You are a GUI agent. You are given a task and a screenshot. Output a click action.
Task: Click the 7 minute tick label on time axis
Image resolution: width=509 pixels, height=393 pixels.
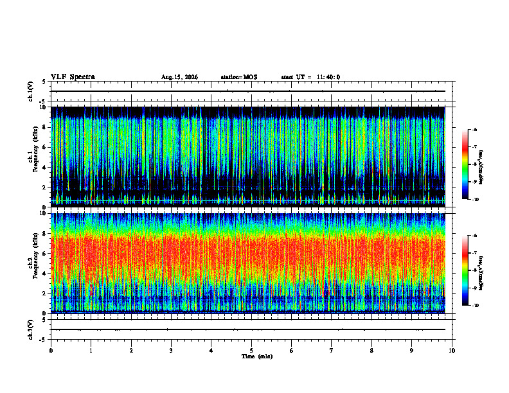pyautogui.click(x=332, y=351)
